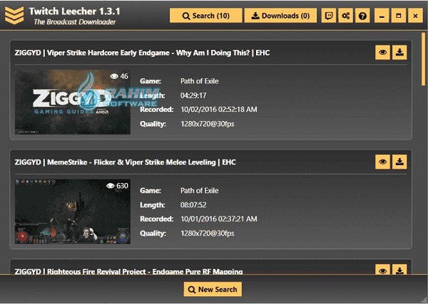Image resolution: width=428 pixels, height=304 pixels.
Task: Click the Viper Strike Hardcore Early Endgame title
Action: pos(142,53)
